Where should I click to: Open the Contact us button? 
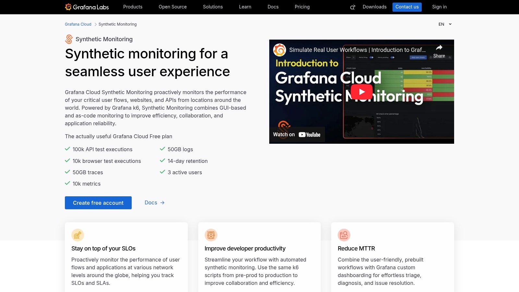point(407,7)
